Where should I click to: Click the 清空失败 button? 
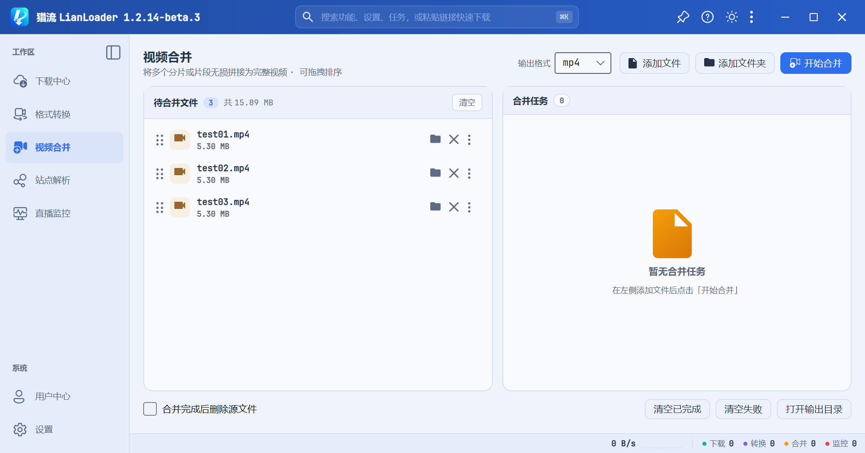(x=743, y=409)
